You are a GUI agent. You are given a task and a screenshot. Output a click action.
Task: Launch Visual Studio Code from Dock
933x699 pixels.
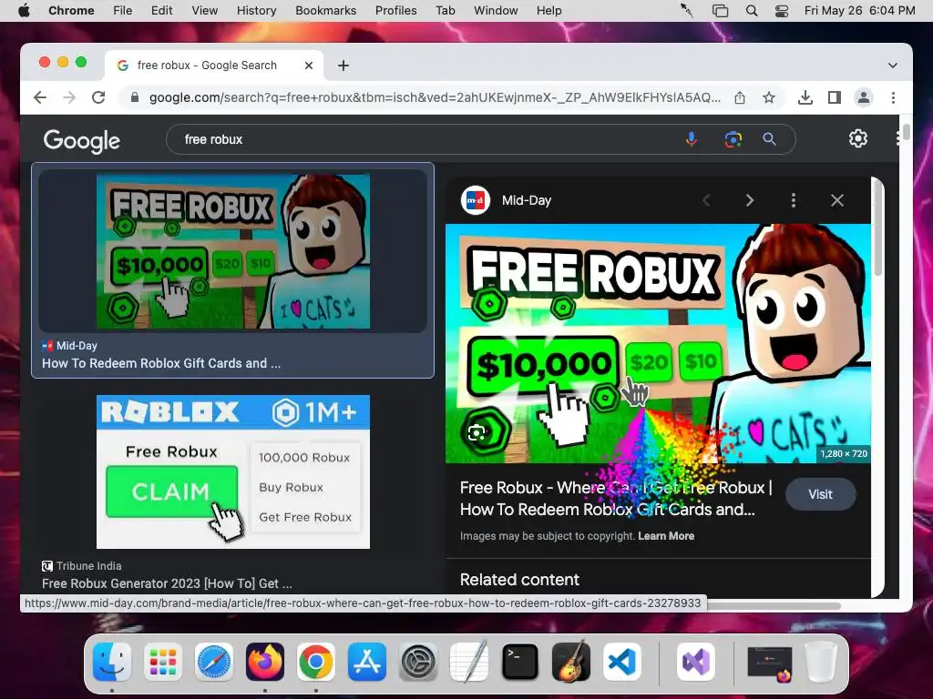[621, 662]
